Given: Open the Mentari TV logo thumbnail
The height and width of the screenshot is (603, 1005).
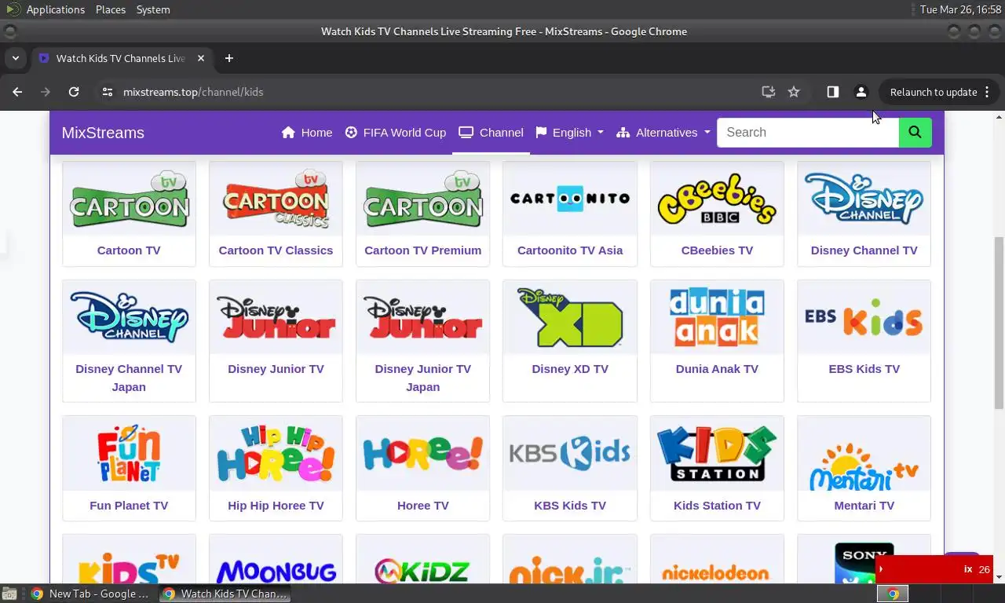Looking at the screenshot, I should [x=864, y=454].
